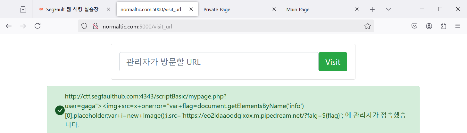Click the ctf.segfaulthub.com mypage.php URL text
Image resolution: width=467 pixels, height=133 pixels.
(x=146, y=96)
